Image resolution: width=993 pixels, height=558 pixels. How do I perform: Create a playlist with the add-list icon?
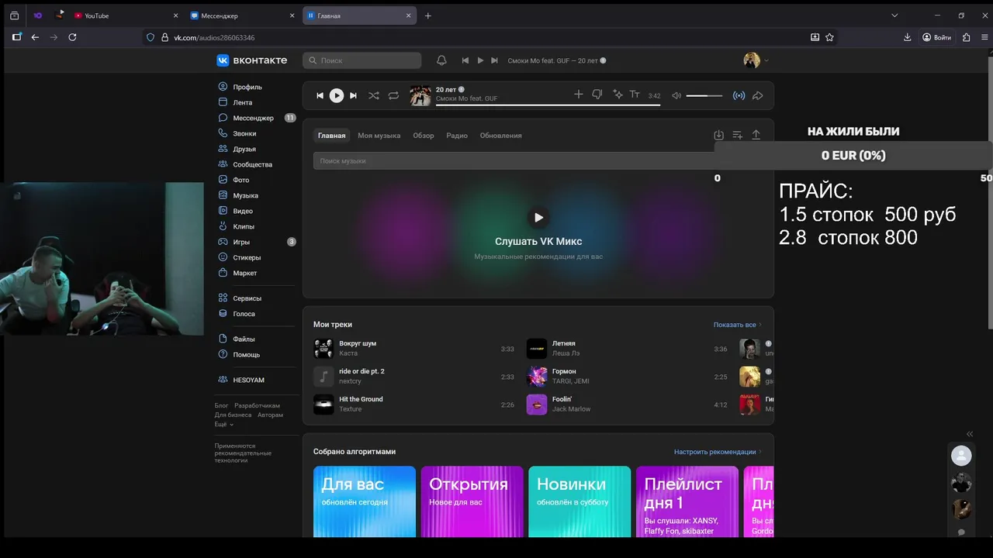(738, 135)
